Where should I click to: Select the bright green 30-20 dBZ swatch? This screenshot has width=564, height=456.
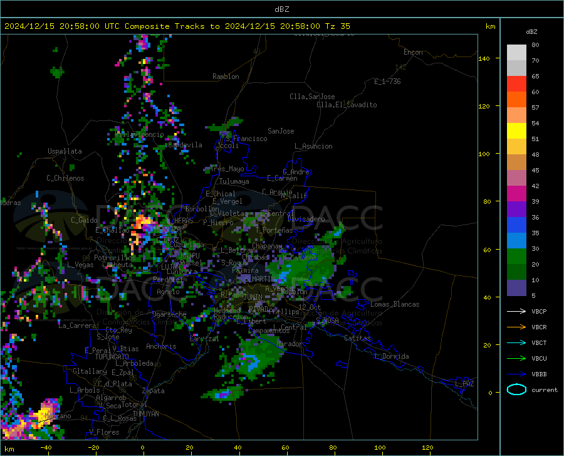516,257
